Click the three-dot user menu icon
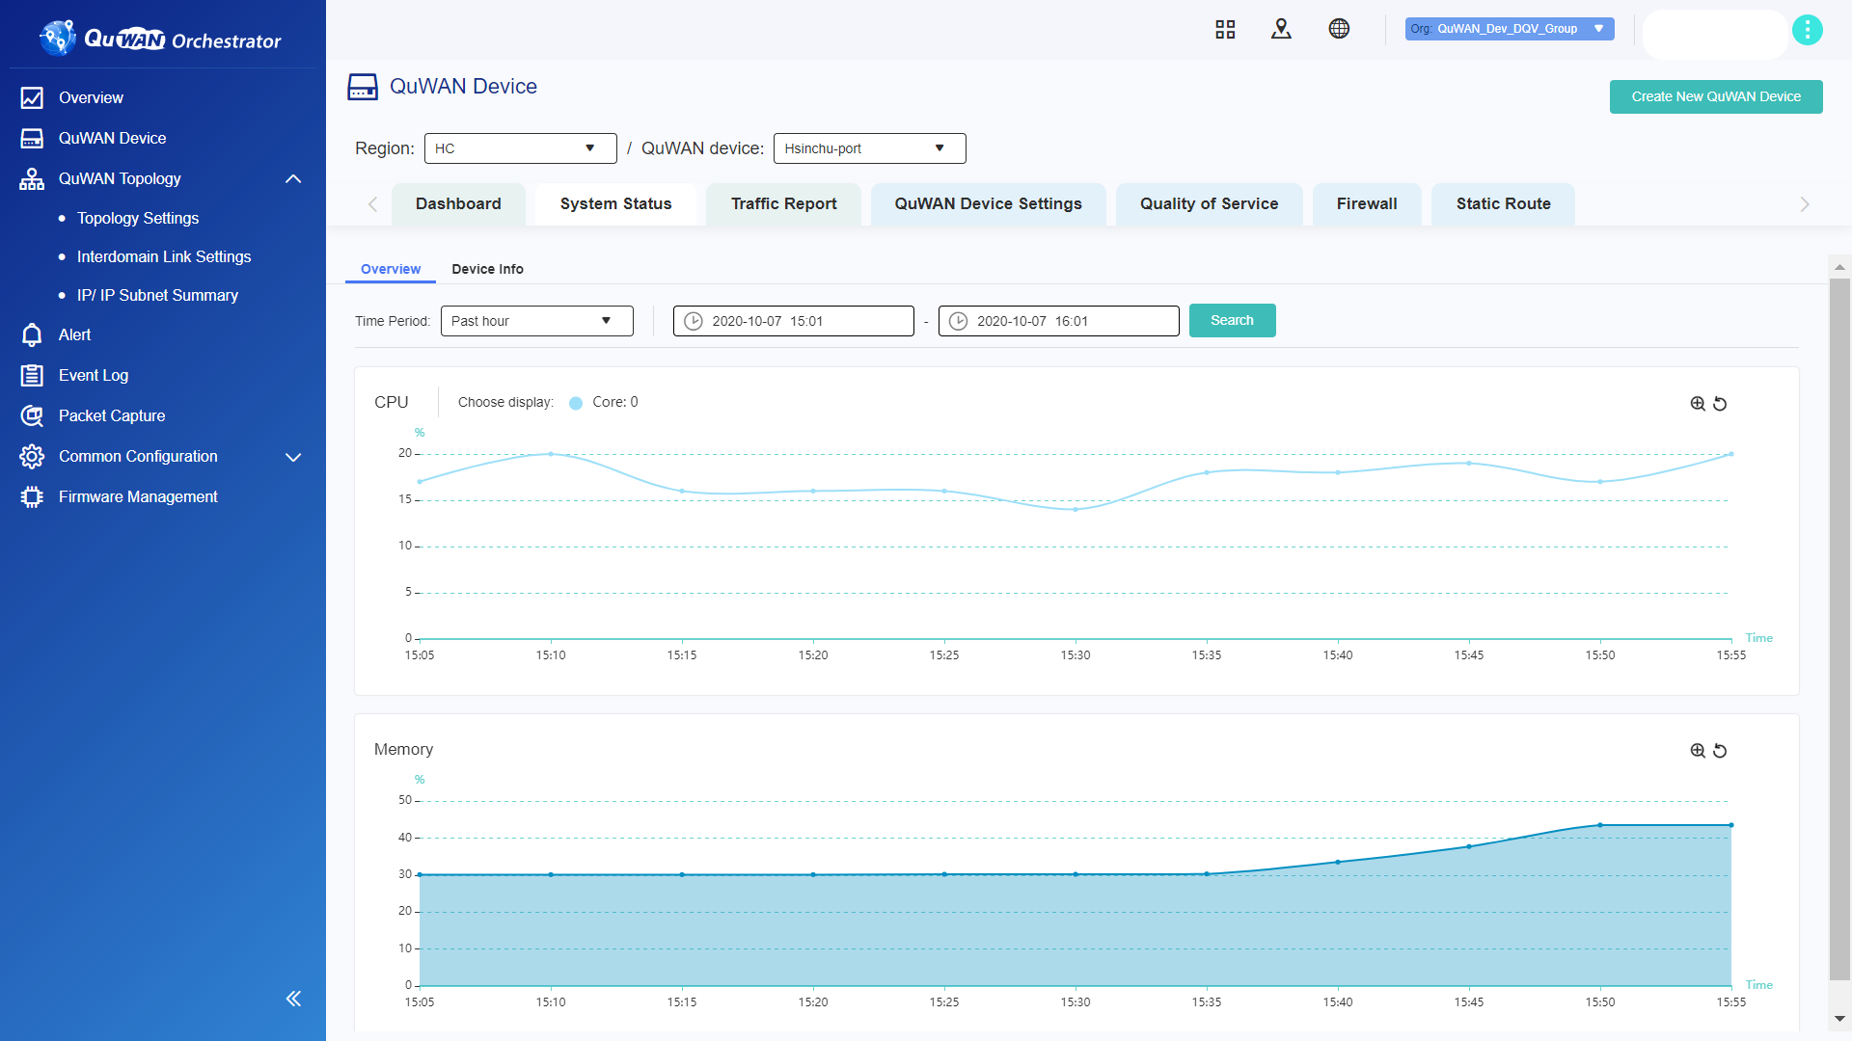1852x1041 pixels. [x=1807, y=30]
